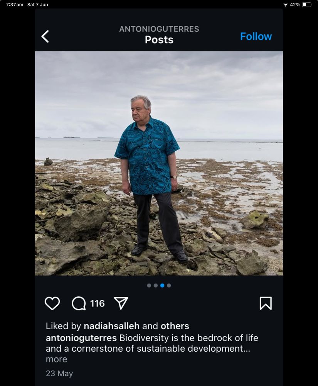
Task: Tap the 23 May timestamp
Action: pos(59,373)
